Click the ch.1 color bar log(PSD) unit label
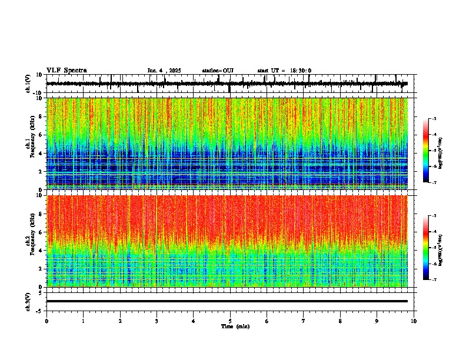 tap(441, 153)
